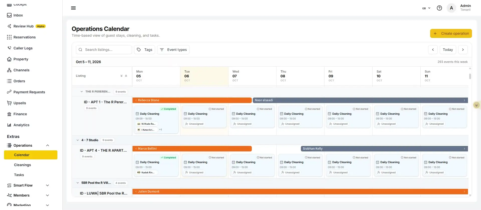481x210 pixels.
Task: Collapse the Operations sidebar section
Action: (48, 145)
